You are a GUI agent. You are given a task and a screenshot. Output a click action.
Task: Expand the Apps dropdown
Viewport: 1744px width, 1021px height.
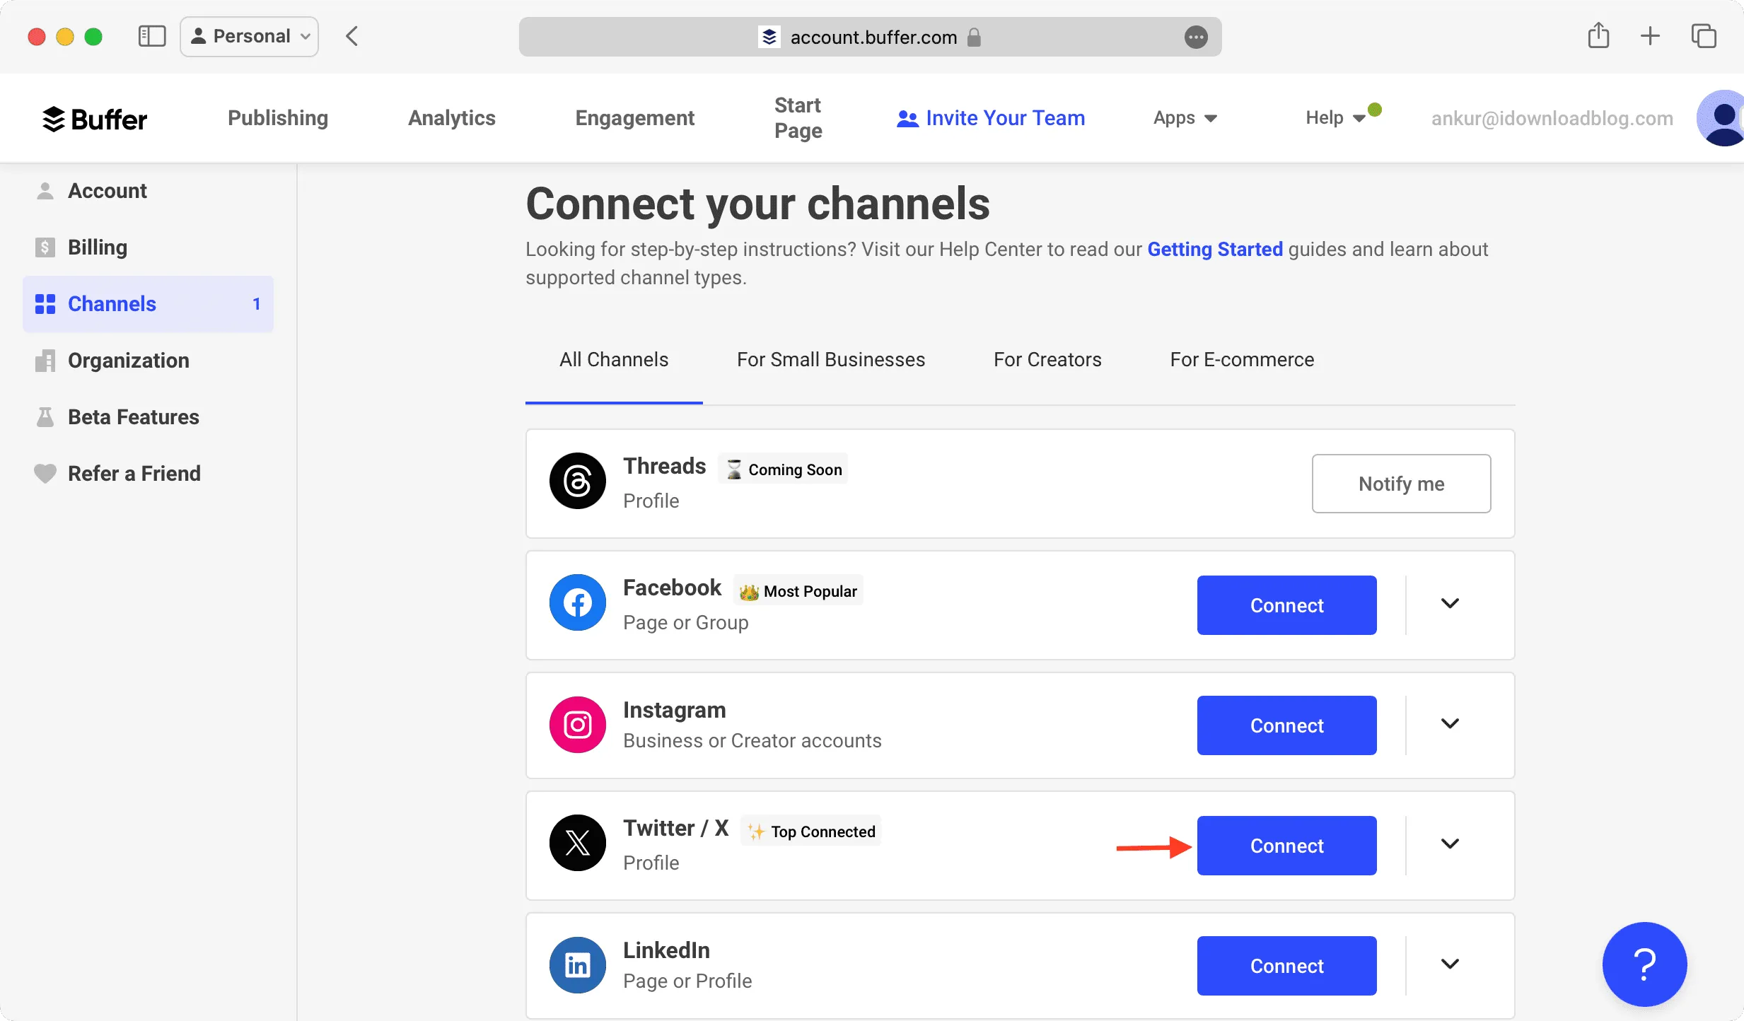1185,118
